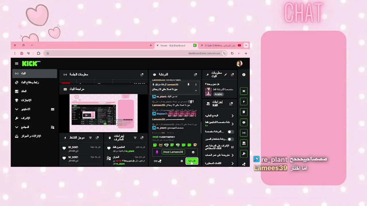Reload the dashboard page

coord(232,53)
